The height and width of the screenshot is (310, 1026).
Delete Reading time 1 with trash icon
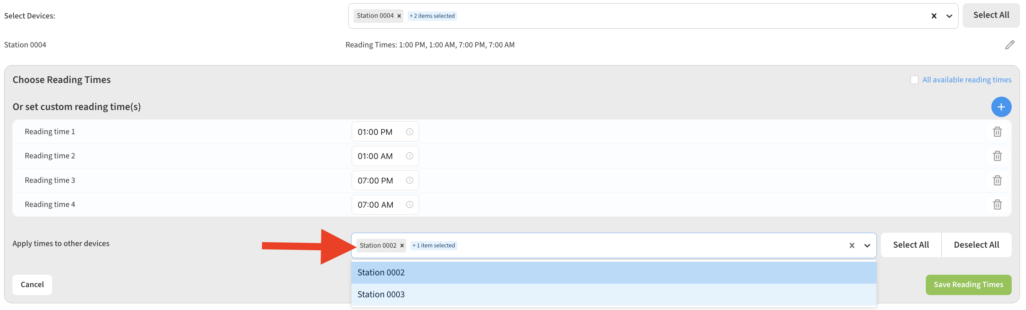pos(997,132)
